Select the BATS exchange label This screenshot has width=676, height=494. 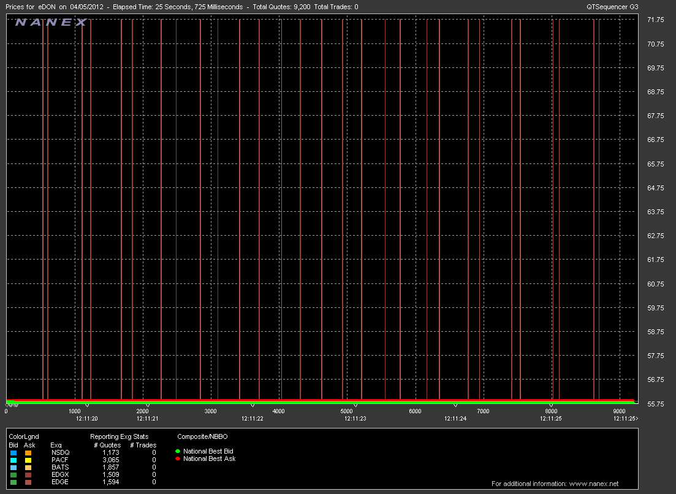pos(60,467)
